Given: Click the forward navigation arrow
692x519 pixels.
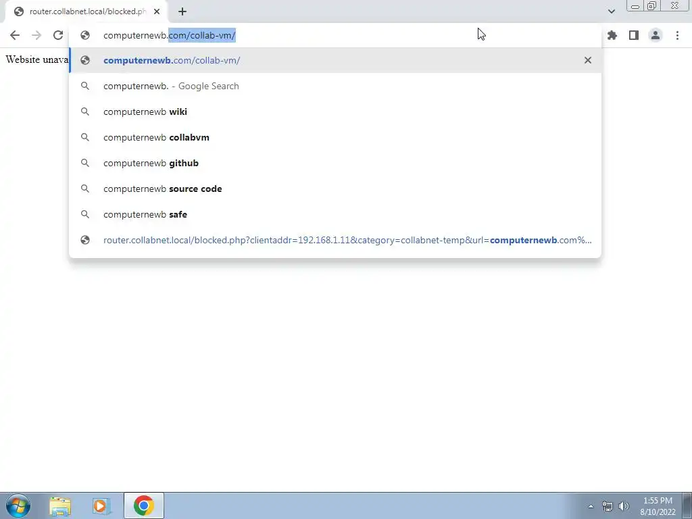Looking at the screenshot, I should (x=36, y=35).
